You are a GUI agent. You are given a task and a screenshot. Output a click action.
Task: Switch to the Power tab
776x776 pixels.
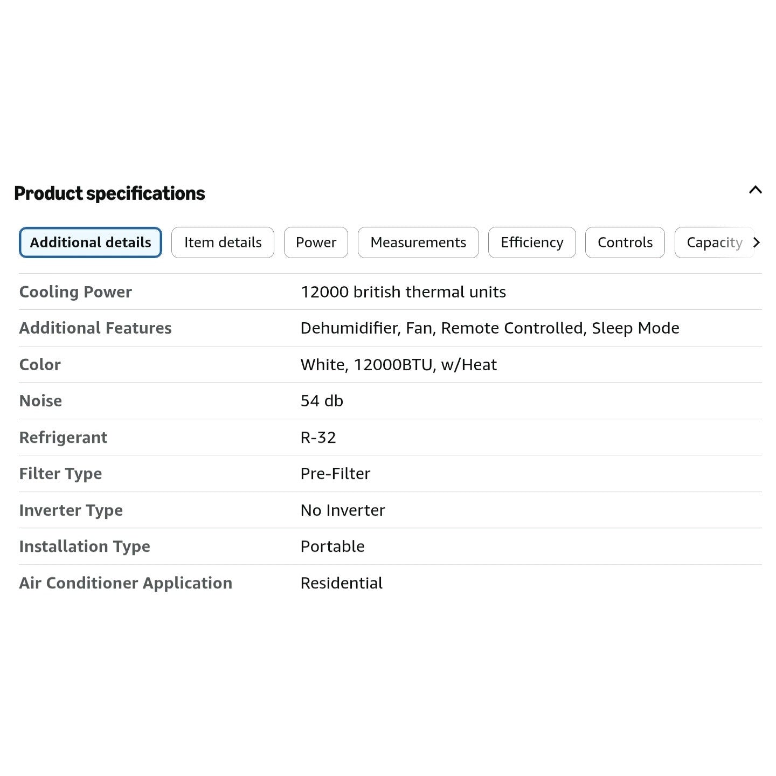(316, 242)
